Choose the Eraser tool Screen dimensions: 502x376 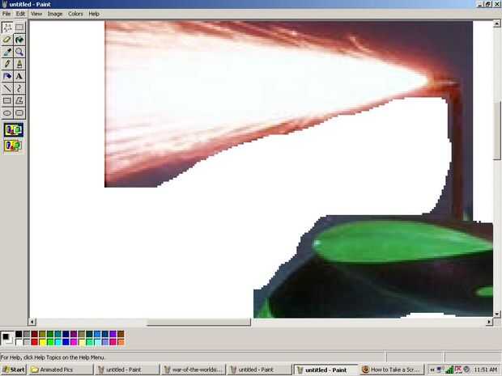coord(7,40)
